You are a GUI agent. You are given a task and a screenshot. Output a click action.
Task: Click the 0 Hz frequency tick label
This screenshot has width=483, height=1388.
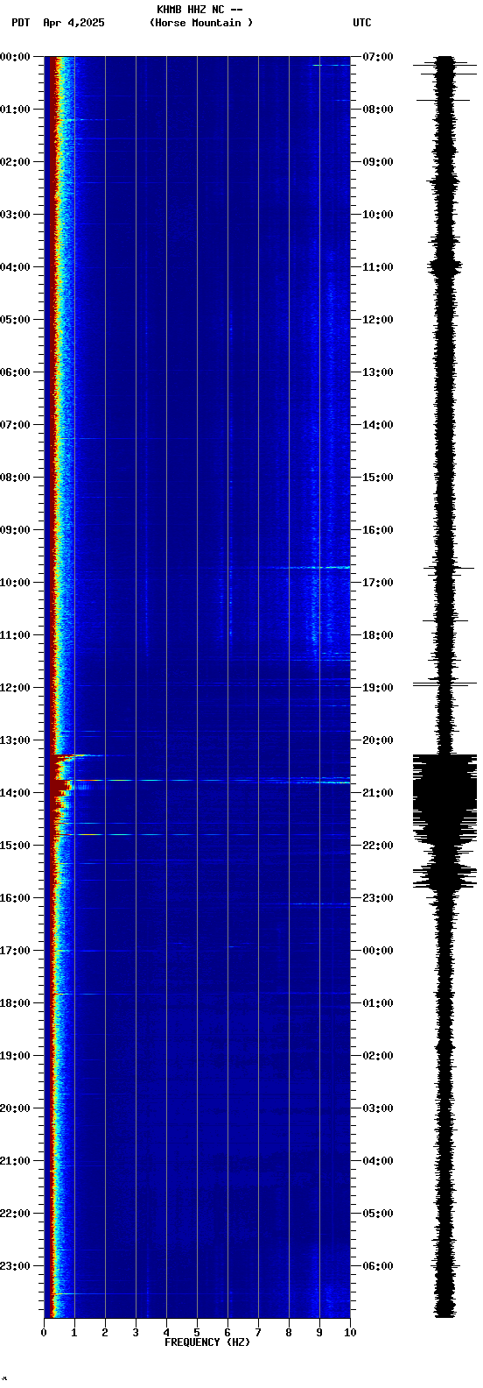pyautogui.click(x=44, y=1333)
